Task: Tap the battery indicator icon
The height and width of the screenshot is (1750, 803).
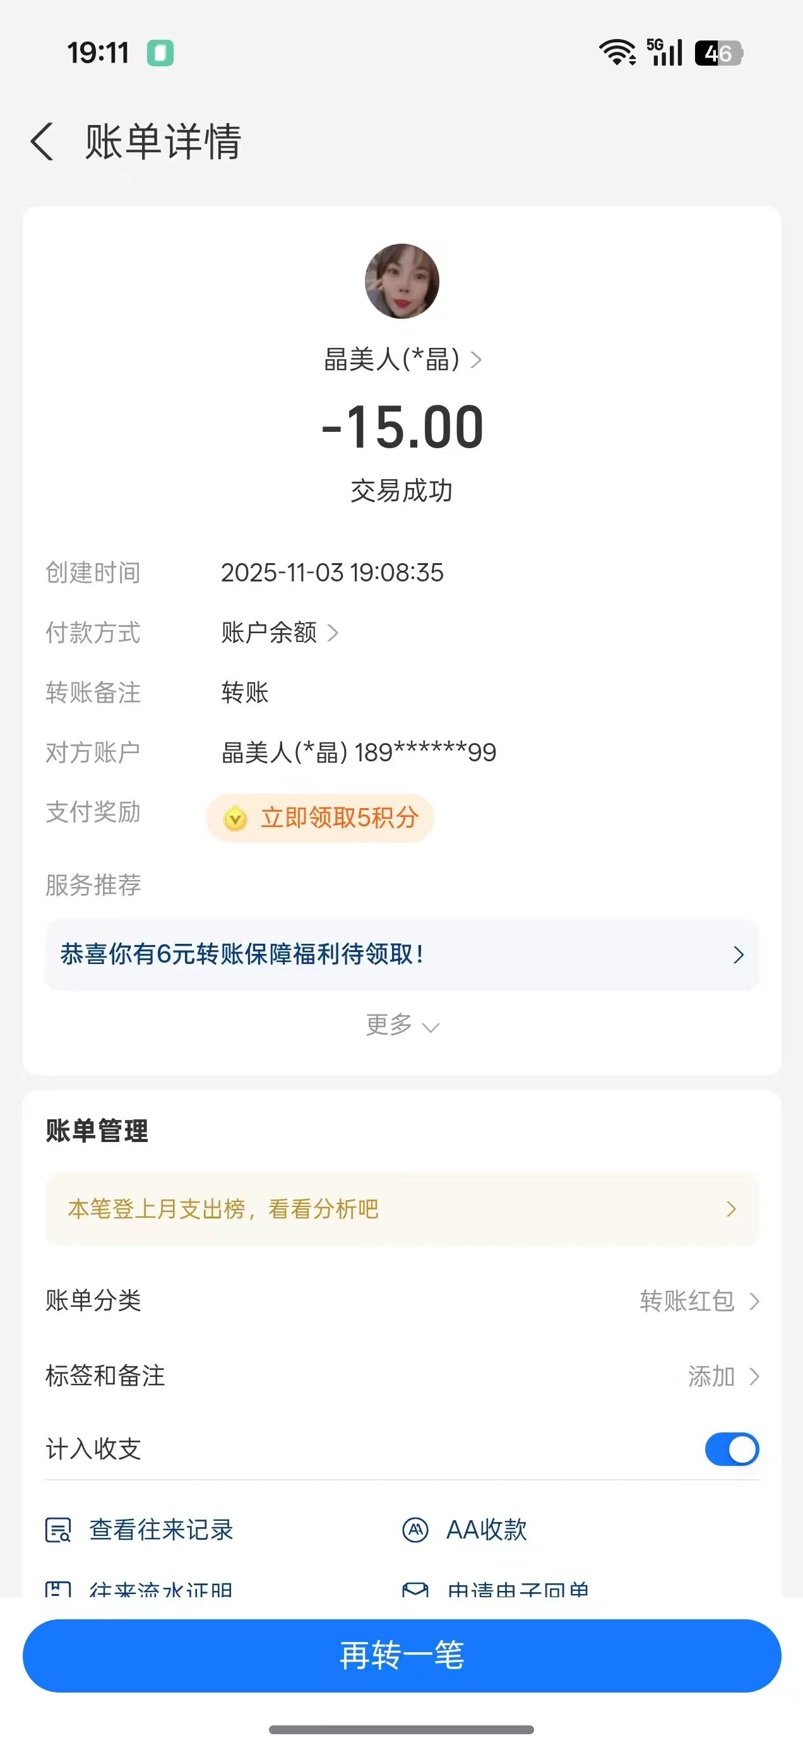Action: pos(718,52)
